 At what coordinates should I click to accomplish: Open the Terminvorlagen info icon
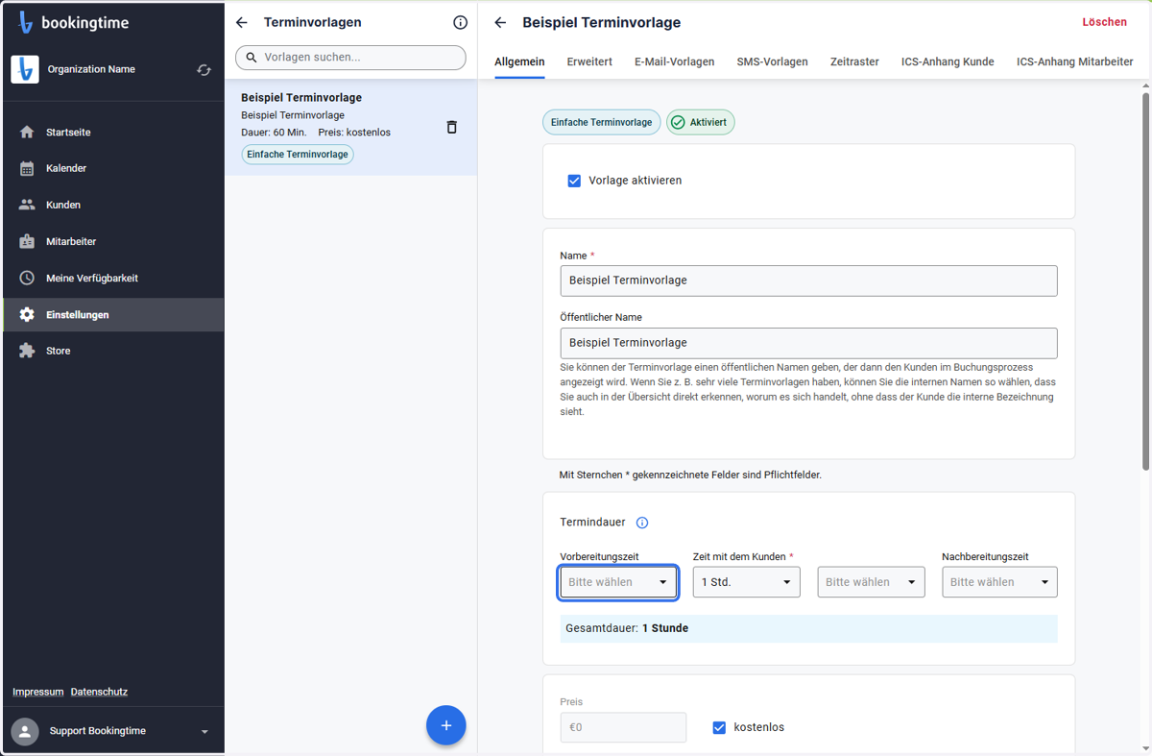coord(460,22)
